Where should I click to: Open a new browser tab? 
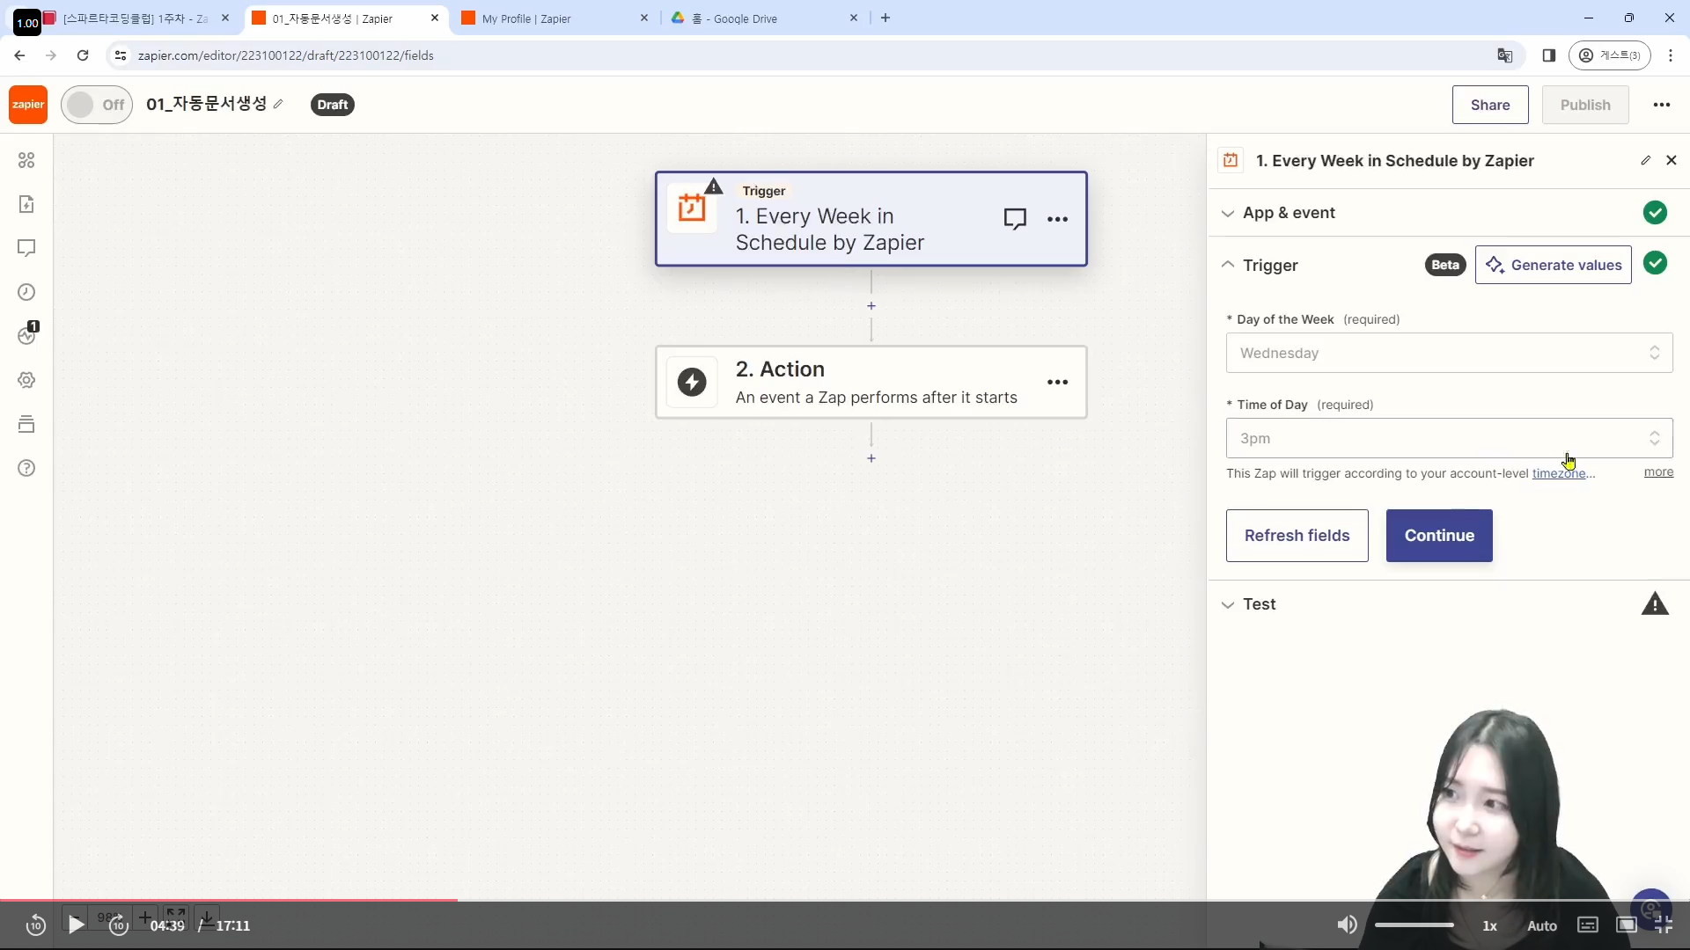(885, 18)
